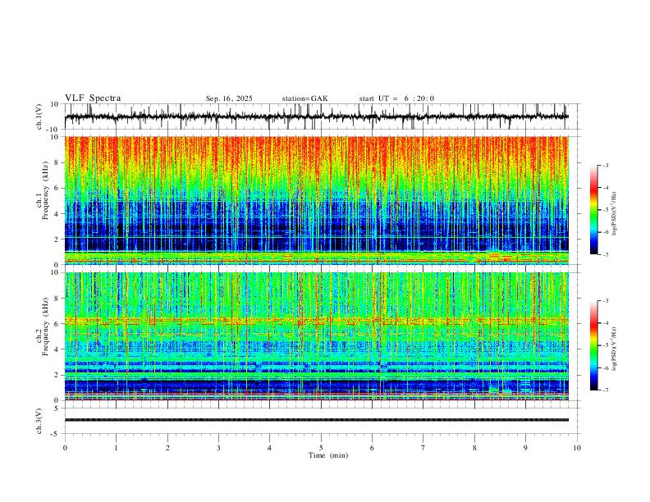Click the ch.2 spectrogram color bar
This screenshot has height=502, width=650.
[594, 345]
